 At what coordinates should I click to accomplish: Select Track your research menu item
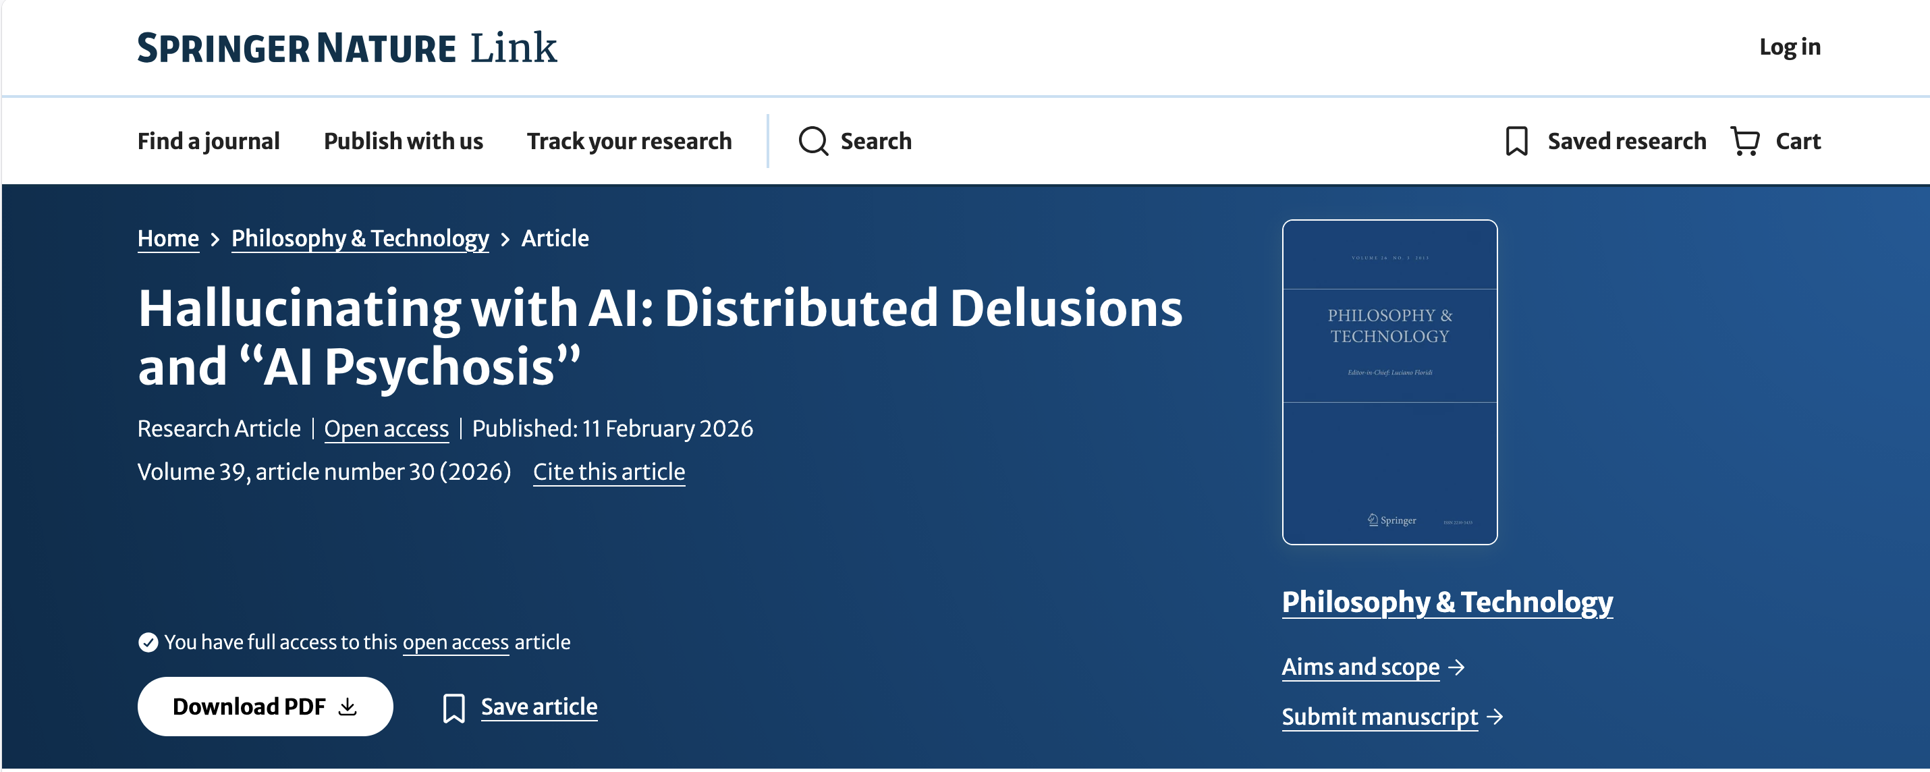[630, 141]
